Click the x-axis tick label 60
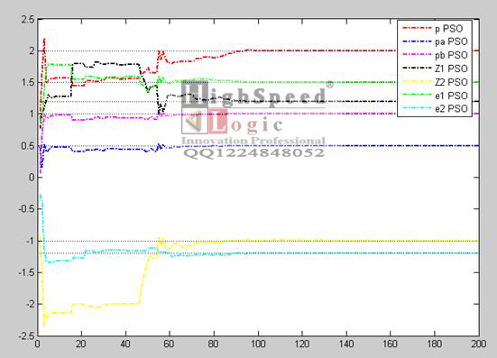497x358 pixels. tap(170, 344)
